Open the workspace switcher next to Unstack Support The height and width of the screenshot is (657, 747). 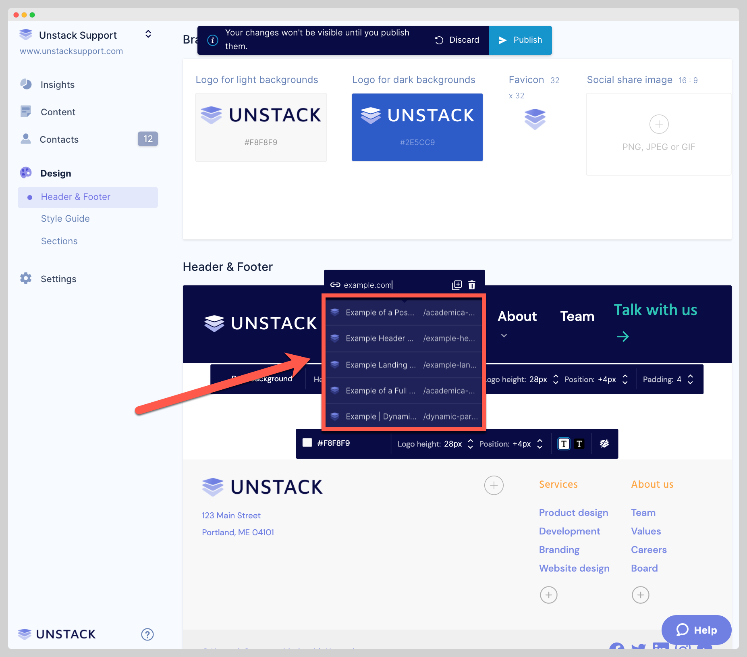click(x=148, y=34)
